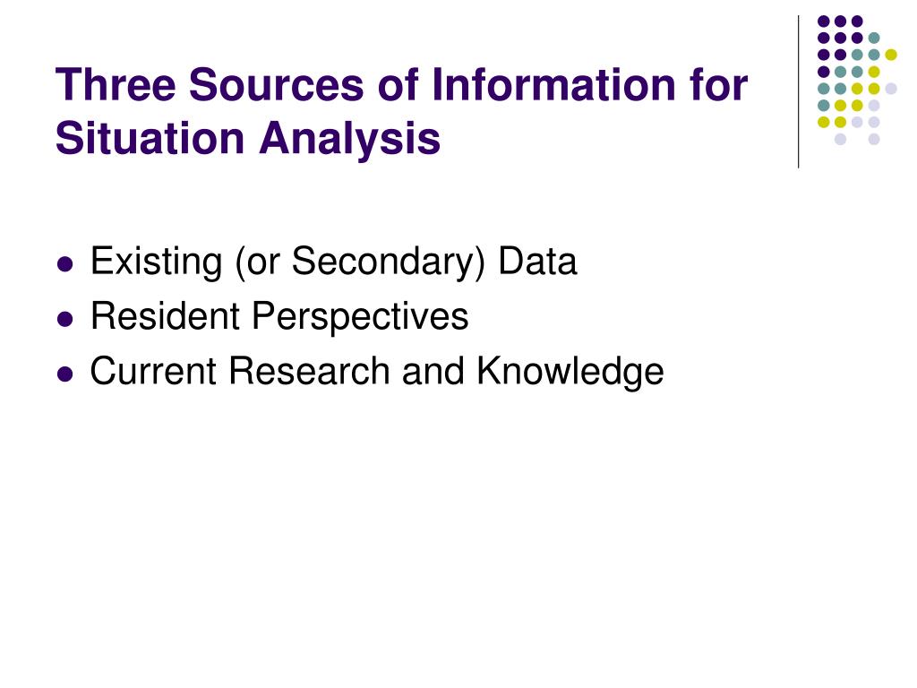Screen dimensions: 917x688
Task: Click the word 'Three' in the title
Action: [x=116, y=85]
